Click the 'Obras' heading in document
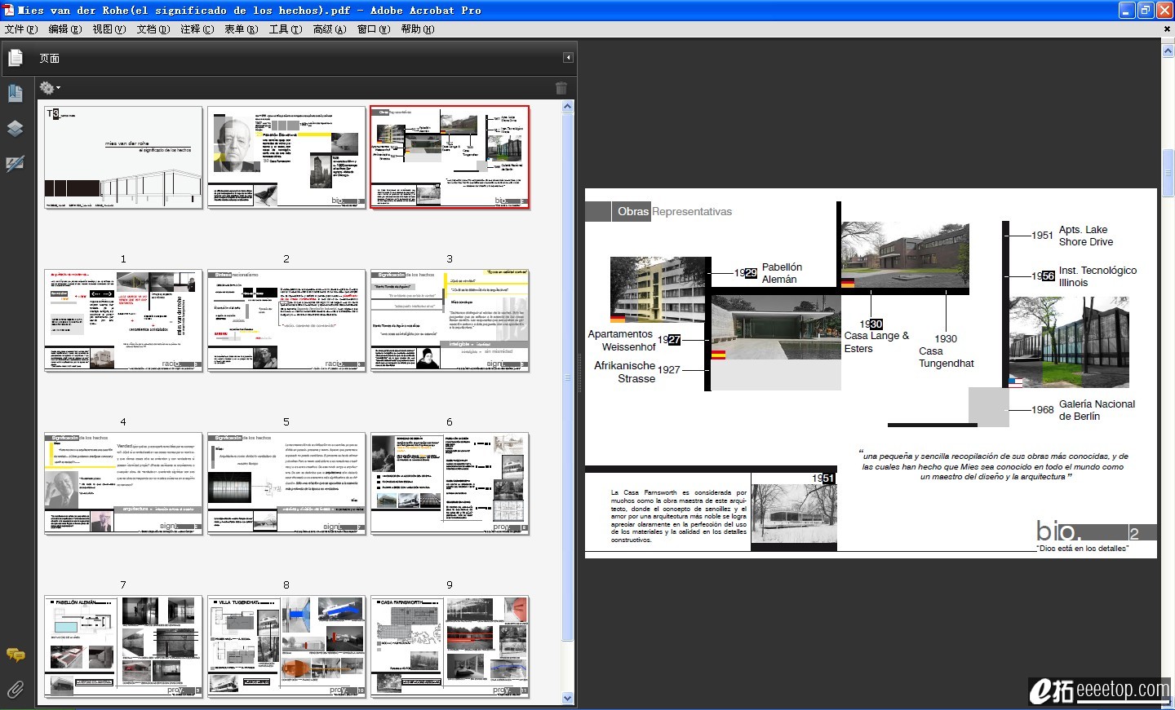Screen dimensions: 1175x710 click(632, 211)
